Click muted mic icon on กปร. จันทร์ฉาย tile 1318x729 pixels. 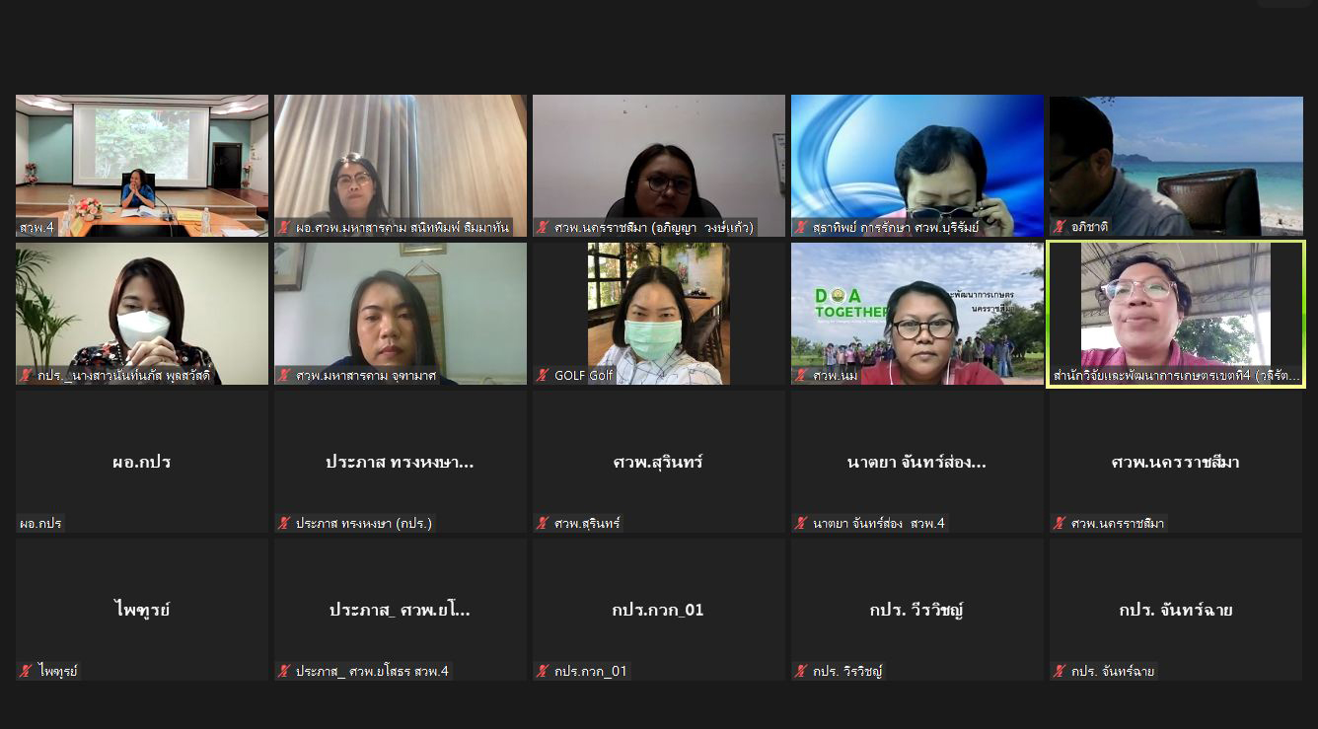click(x=1060, y=671)
